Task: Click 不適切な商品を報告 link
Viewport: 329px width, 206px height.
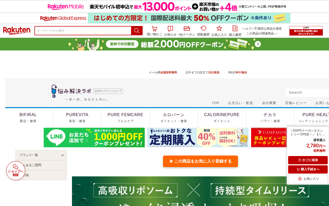Action: 268,29
